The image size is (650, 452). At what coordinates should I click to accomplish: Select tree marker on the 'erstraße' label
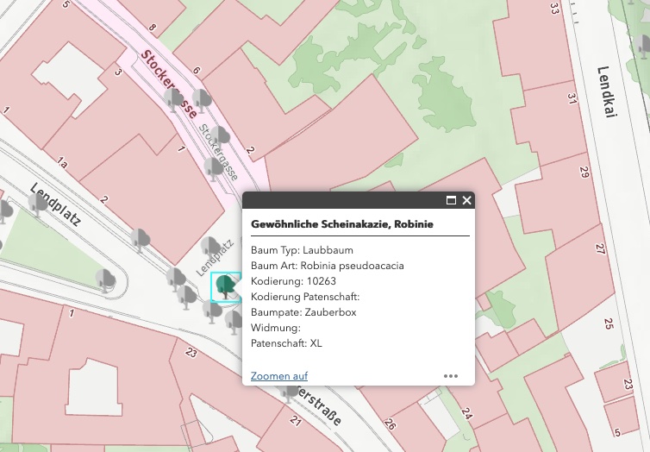click(x=289, y=392)
